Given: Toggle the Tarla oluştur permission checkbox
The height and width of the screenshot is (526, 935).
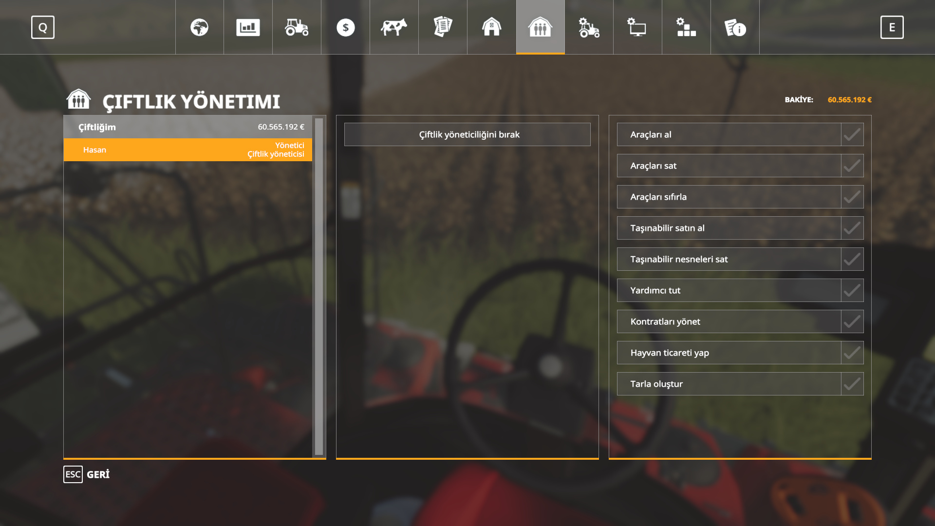Looking at the screenshot, I should (852, 384).
